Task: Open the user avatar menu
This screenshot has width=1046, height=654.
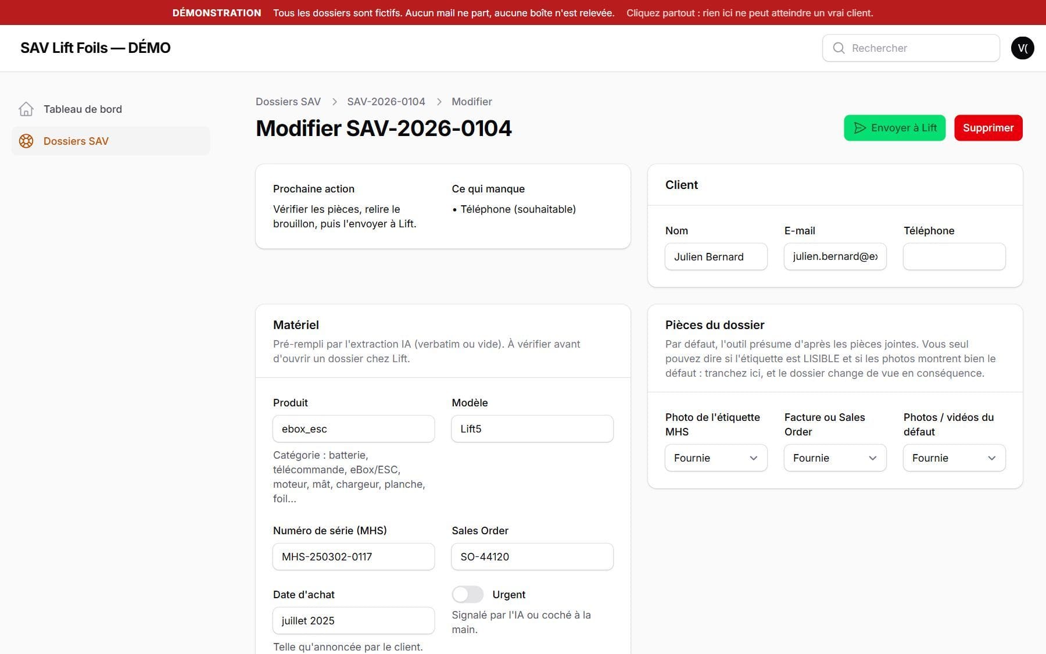Action: (1022, 48)
